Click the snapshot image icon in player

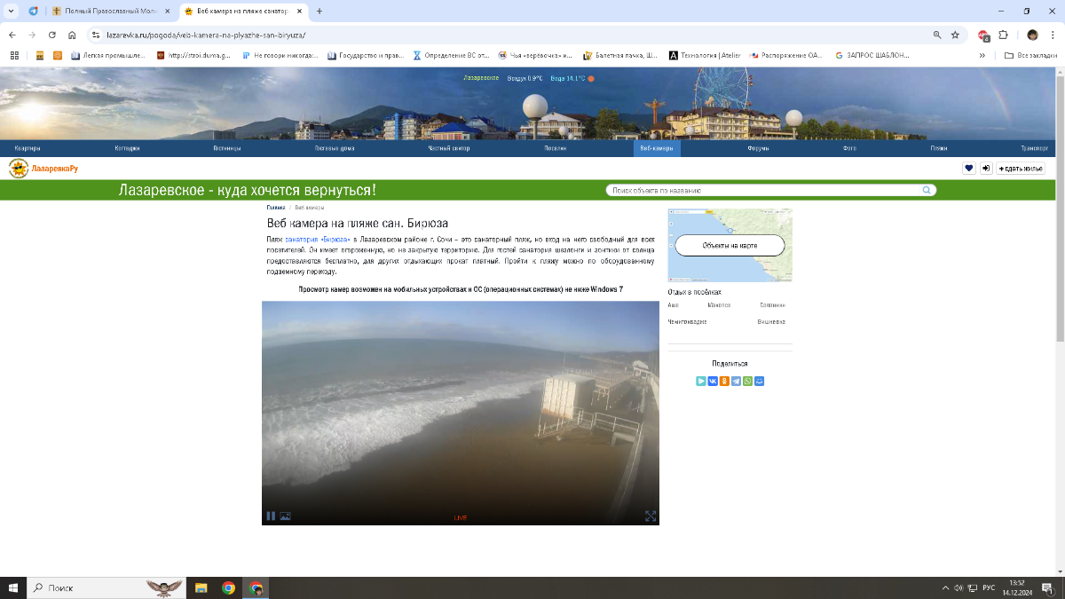pos(285,516)
